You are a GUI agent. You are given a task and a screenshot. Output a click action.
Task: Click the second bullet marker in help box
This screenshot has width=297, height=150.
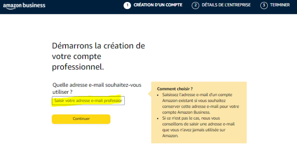(158, 118)
